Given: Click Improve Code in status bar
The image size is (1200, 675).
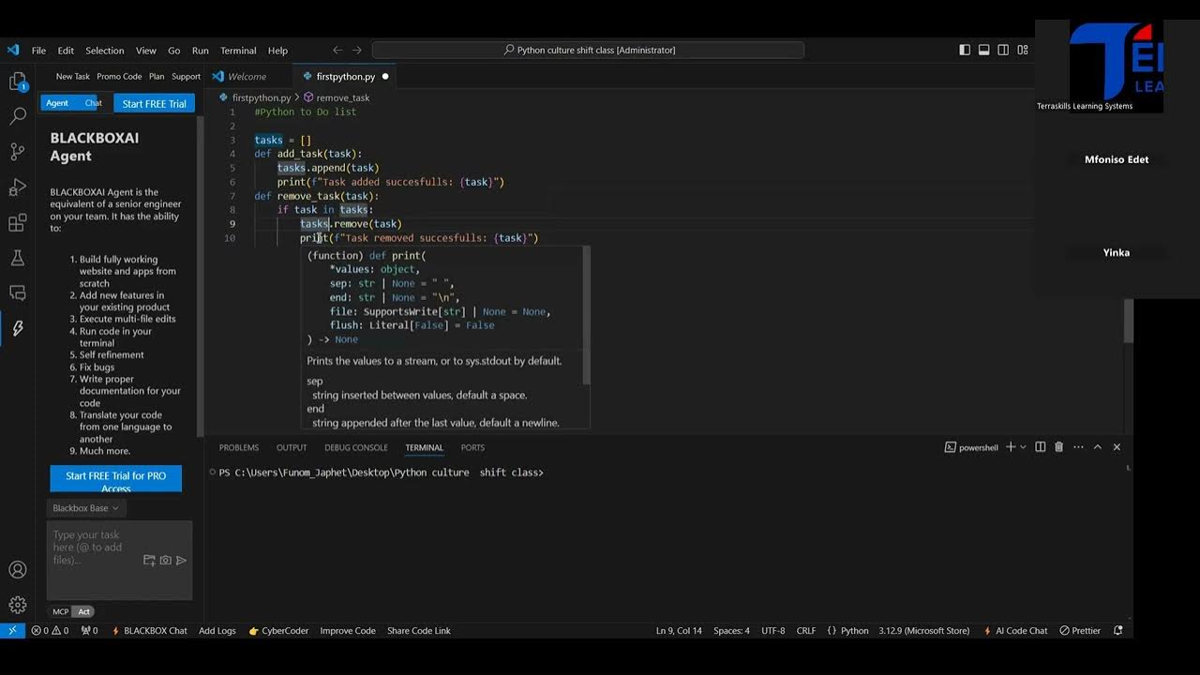Looking at the screenshot, I should point(348,631).
